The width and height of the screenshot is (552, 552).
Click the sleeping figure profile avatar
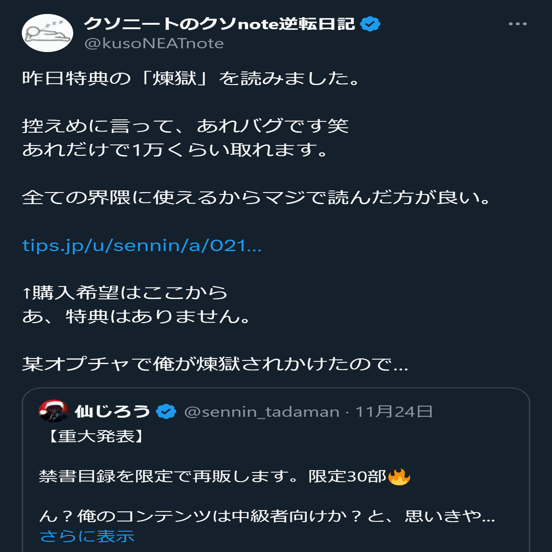47,33
